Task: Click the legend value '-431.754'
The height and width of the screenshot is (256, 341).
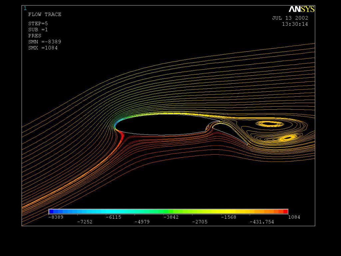Action: pyautogui.click(x=262, y=222)
